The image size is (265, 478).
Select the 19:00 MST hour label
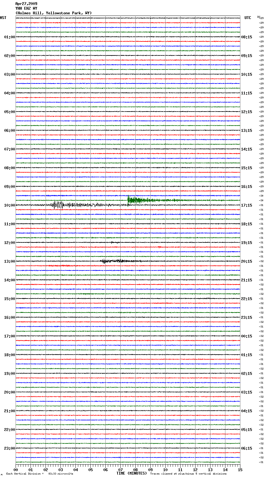coord(10,374)
